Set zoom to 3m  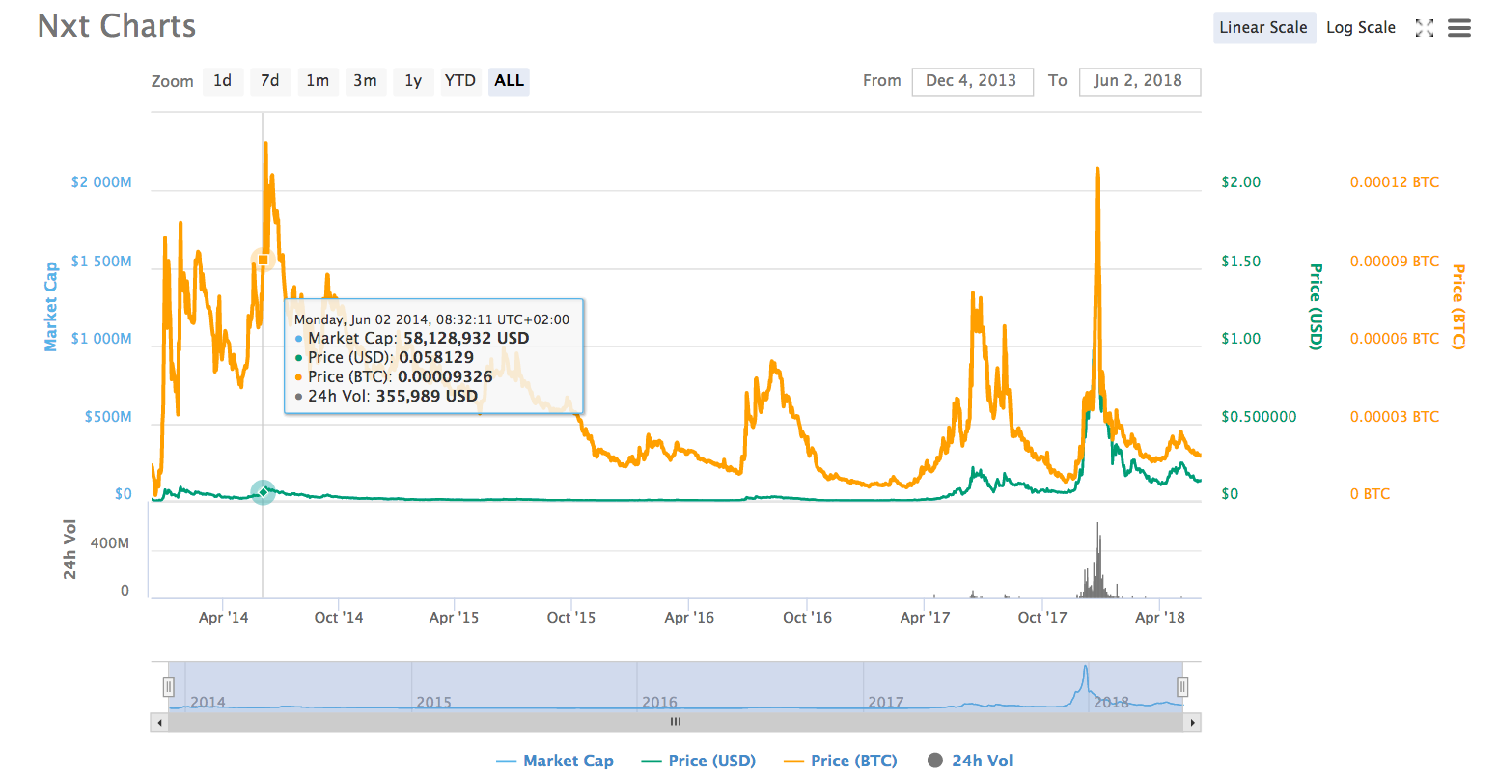[365, 81]
